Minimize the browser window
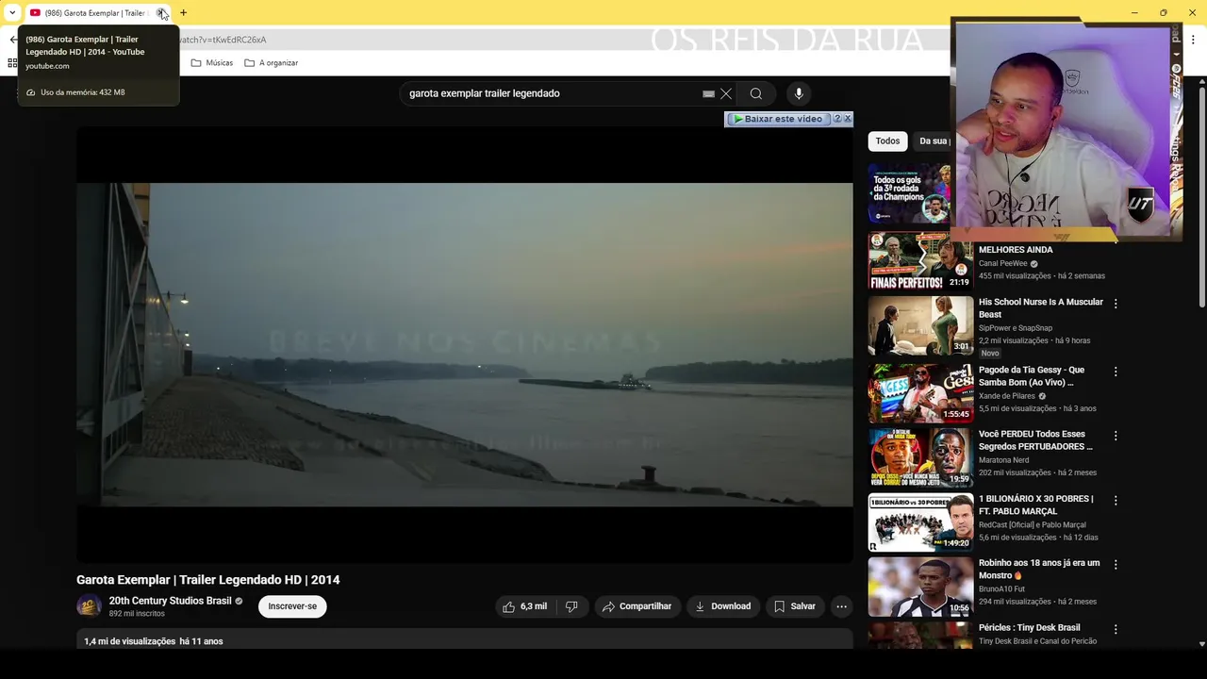Screen dimensions: 1207x679 (x=1133, y=12)
